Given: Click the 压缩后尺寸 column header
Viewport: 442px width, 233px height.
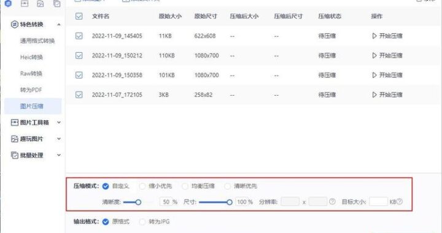Looking at the screenshot, I should tap(289, 17).
